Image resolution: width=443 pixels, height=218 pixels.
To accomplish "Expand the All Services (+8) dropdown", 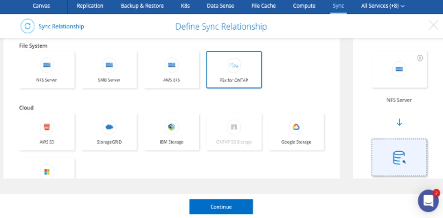I will (x=383, y=6).
